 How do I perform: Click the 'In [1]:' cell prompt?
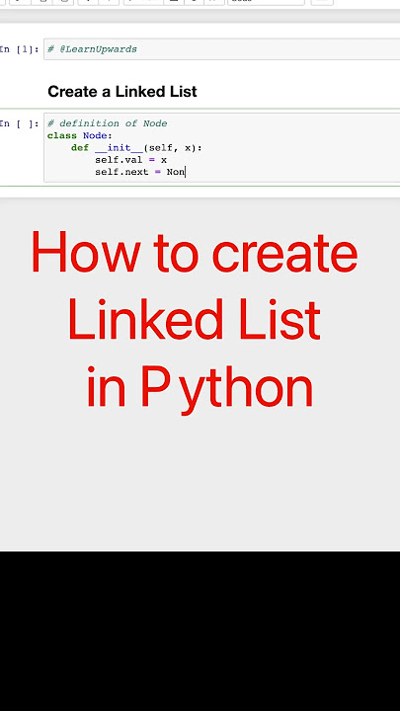tap(20, 49)
